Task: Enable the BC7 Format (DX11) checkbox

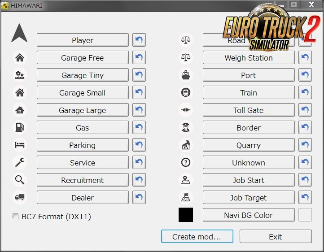Action: pos(15,216)
